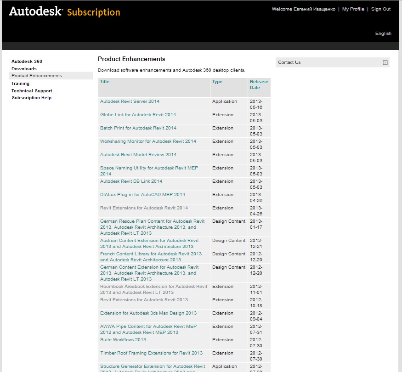
Task: Open Space Naming Utility for Revit MEP 2014
Action: (x=149, y=171)
